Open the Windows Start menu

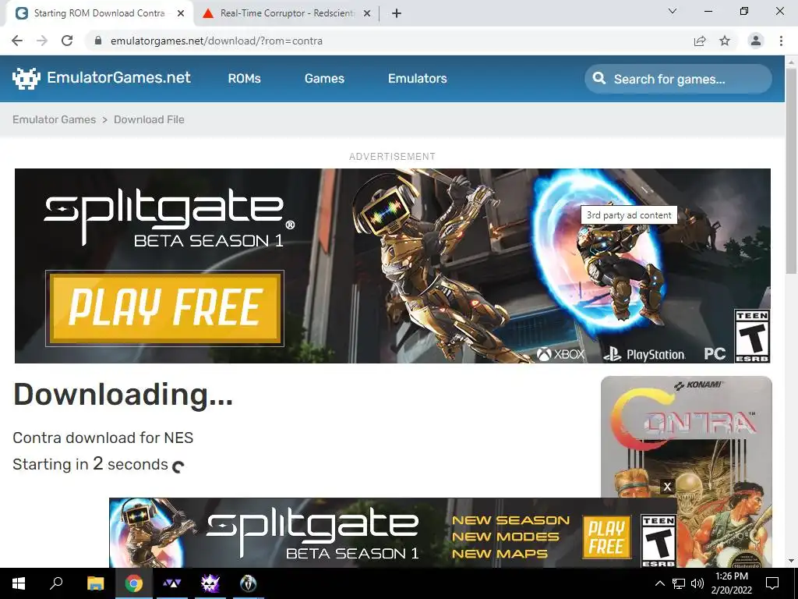(x=19, y=583)
